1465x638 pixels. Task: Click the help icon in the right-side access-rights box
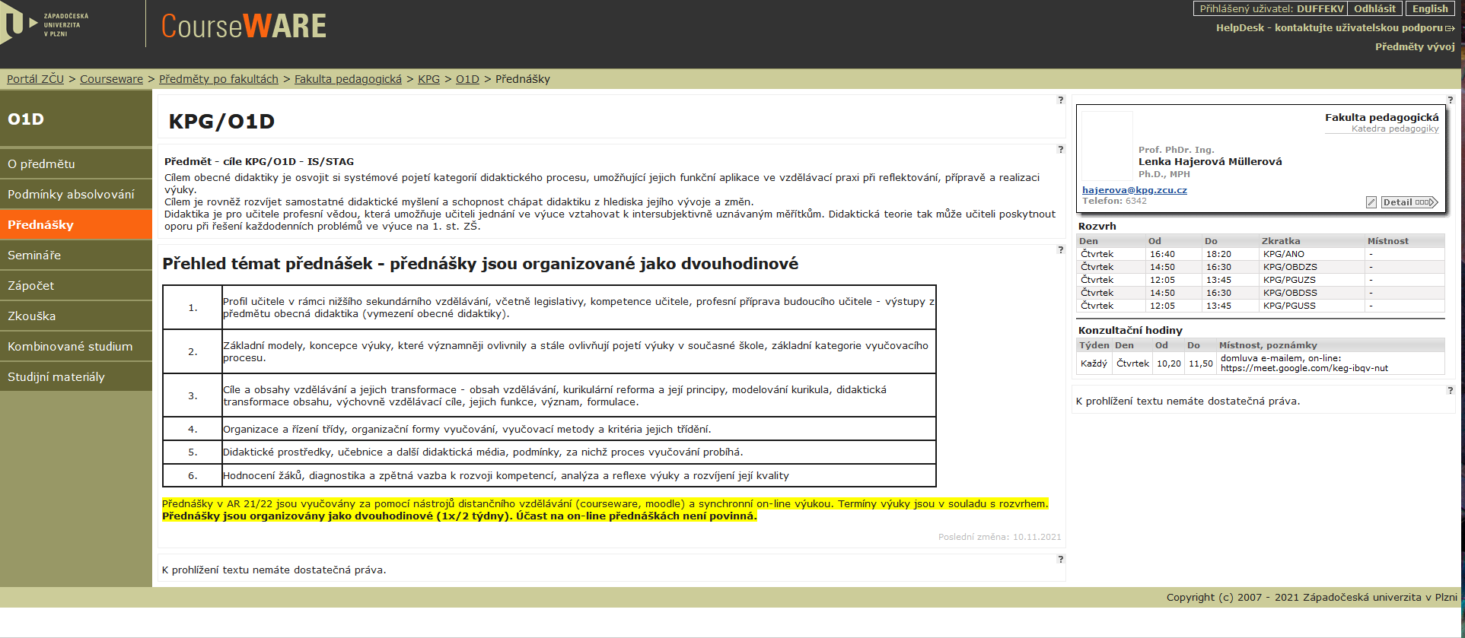coord(1450,390)
